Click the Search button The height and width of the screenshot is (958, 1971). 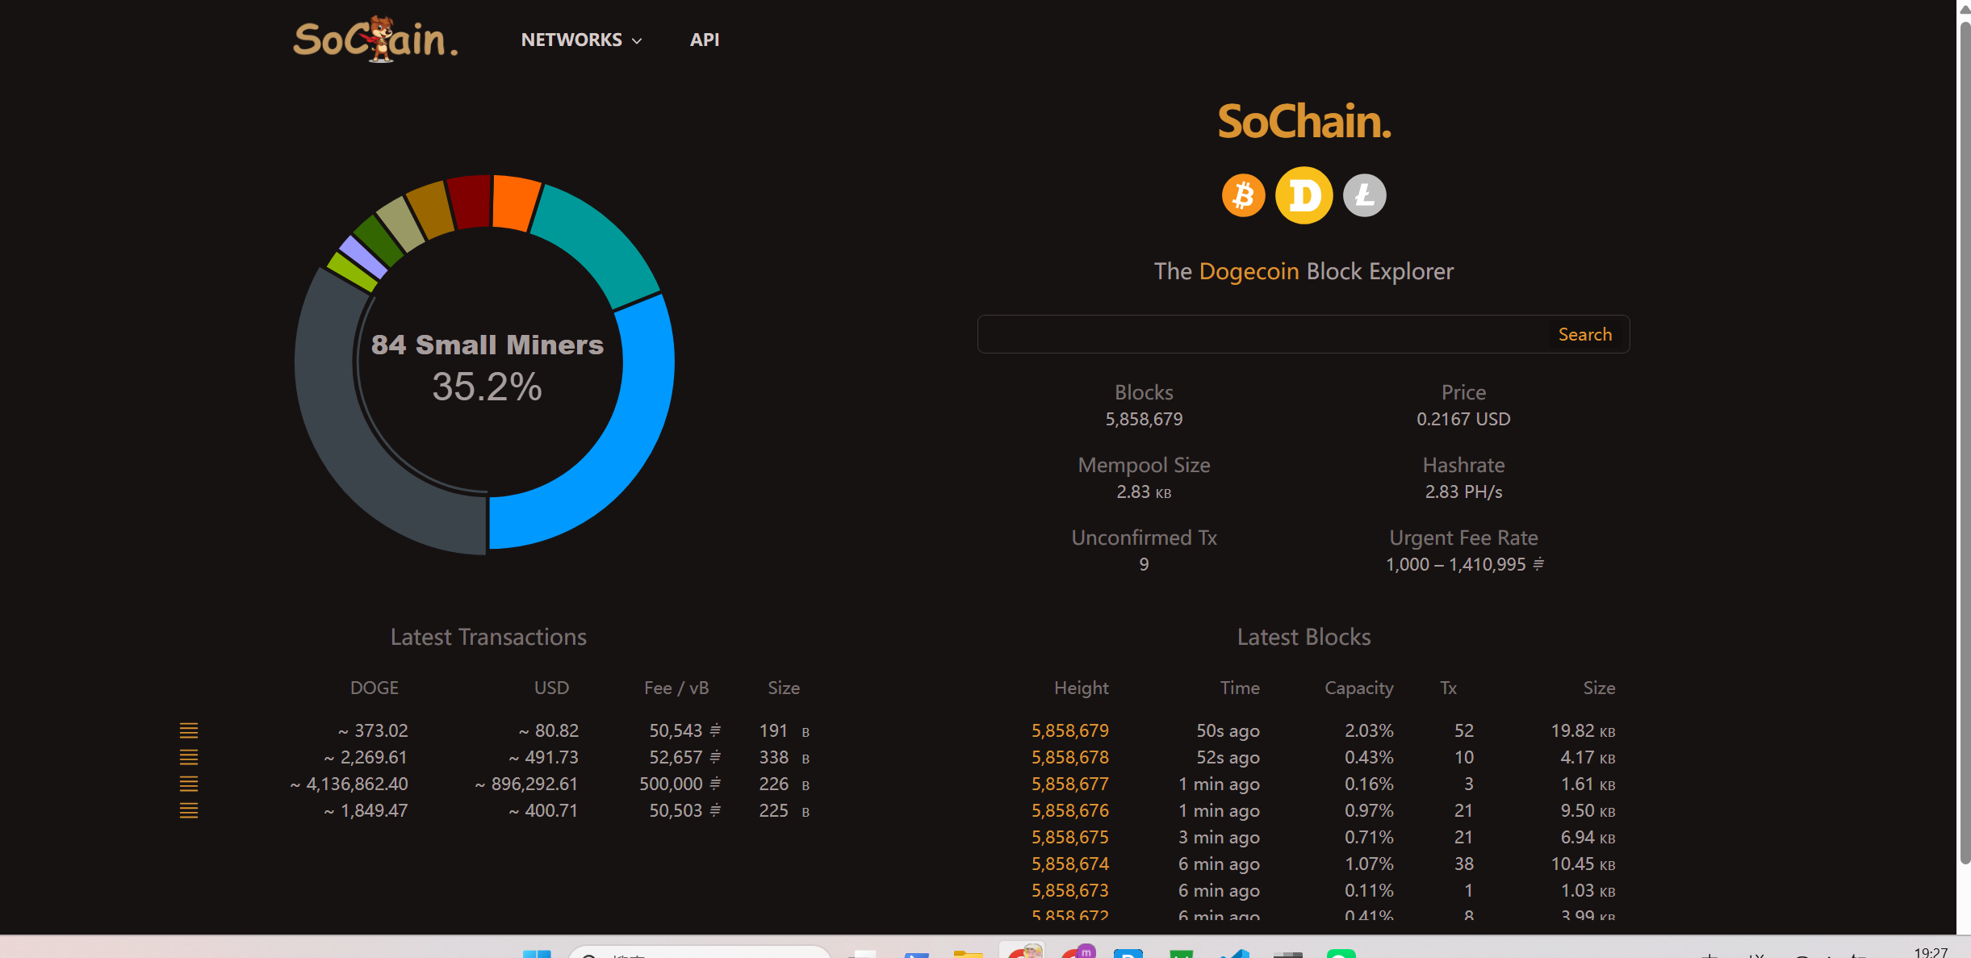coord(1584,334)
